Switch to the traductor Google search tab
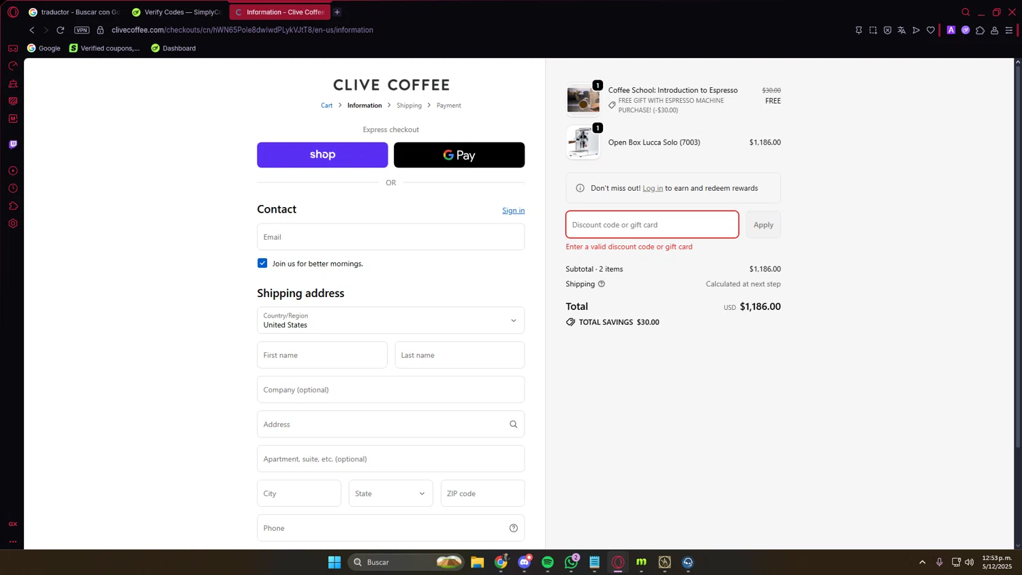Viewport: 1022px width, 575px height. tap(74, 12)
